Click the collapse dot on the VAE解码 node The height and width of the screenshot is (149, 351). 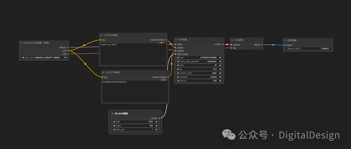point(232,40)
